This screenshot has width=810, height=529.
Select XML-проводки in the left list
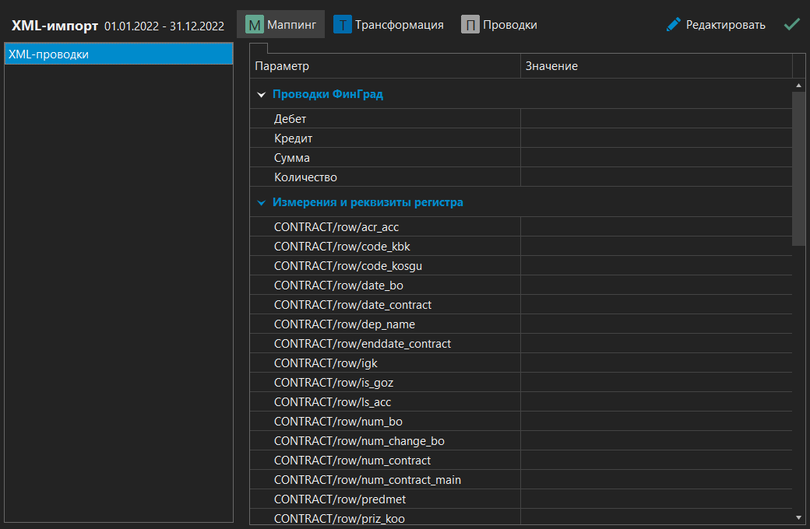[x=118, y=54]
